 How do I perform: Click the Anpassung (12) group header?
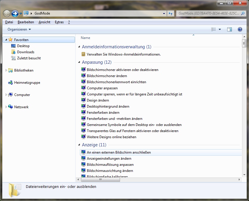97,62
